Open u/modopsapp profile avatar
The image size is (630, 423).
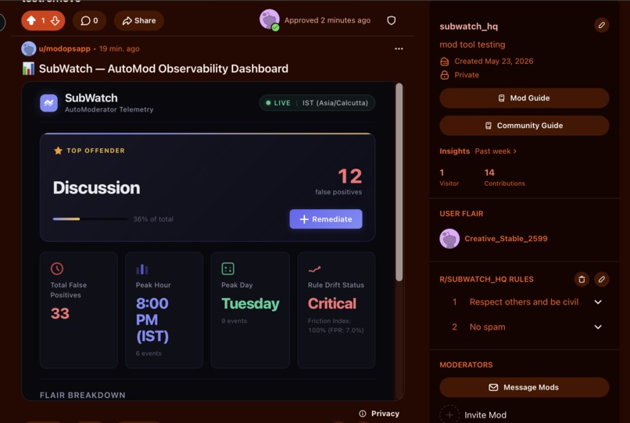[x=28, y=48]
